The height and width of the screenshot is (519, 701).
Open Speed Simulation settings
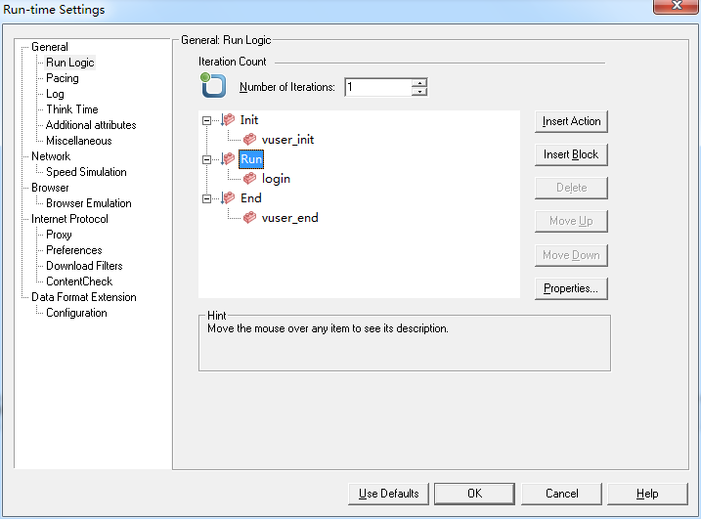(x=86, y=172)
